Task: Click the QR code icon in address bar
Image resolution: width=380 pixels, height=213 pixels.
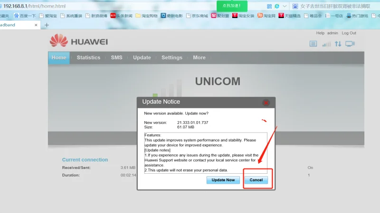Action: coord(269,6)
